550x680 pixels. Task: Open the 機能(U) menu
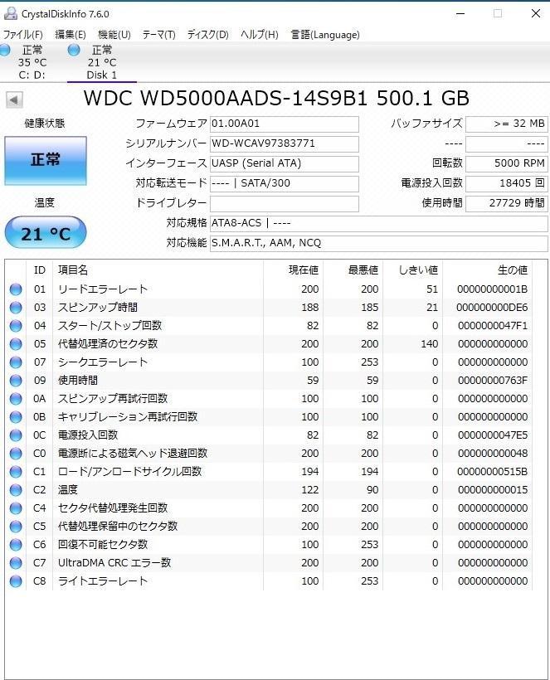[114, 34]
